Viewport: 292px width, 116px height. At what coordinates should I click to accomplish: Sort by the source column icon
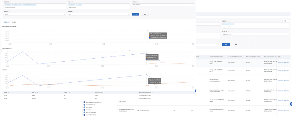(x=8, y=92)
